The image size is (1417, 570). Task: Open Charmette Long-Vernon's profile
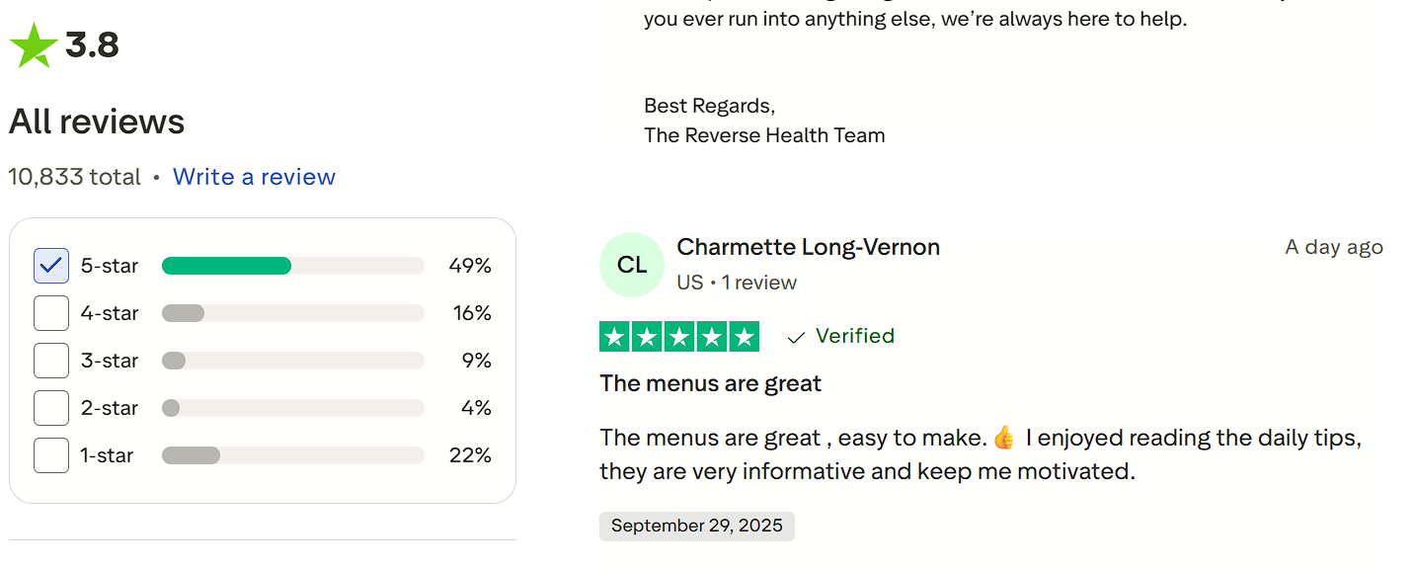coord(808,247)
